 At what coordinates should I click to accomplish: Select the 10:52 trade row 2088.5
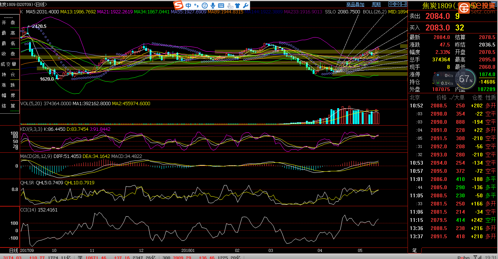[453, 106]
